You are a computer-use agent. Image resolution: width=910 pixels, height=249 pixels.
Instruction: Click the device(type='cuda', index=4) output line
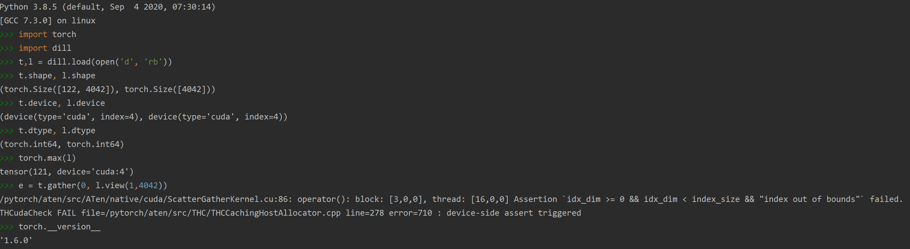pos(144,117)
